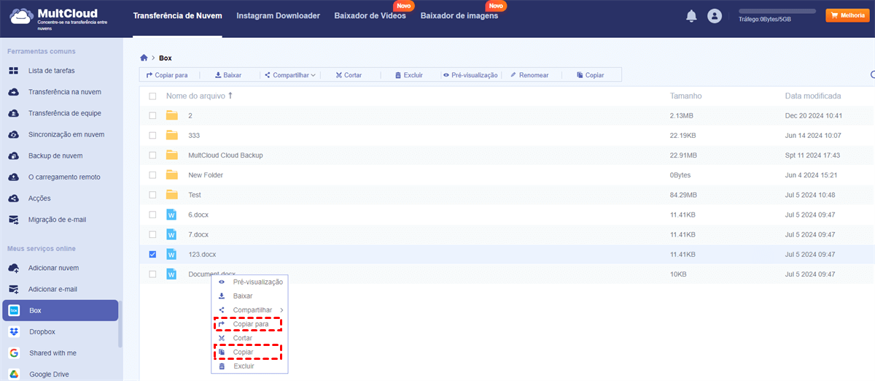Click the orange Melhoria upgrade button
The width and height of the screenshot is (875, 381).
click(847, 15)
